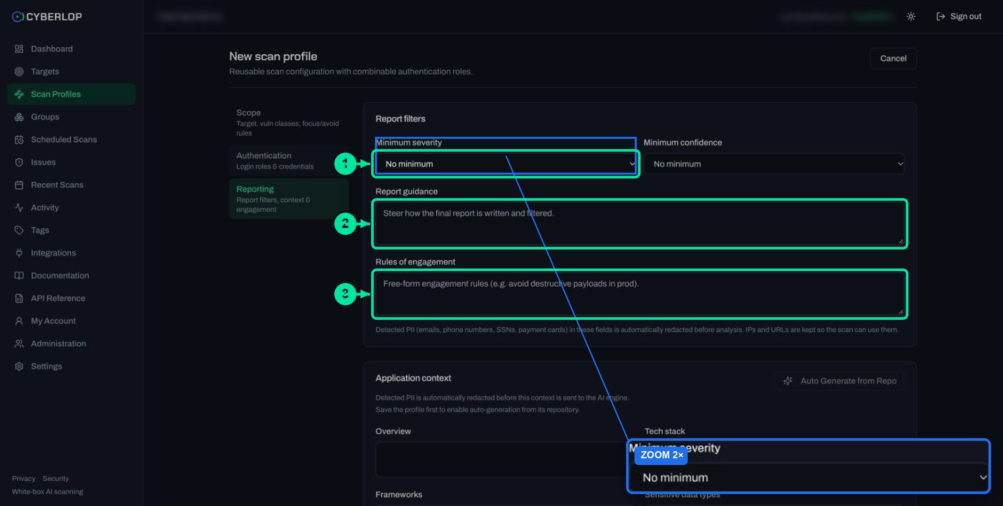Click the 'Report filters' section title
Viewport: 1003px width, 506px height.
coord(400,119)
